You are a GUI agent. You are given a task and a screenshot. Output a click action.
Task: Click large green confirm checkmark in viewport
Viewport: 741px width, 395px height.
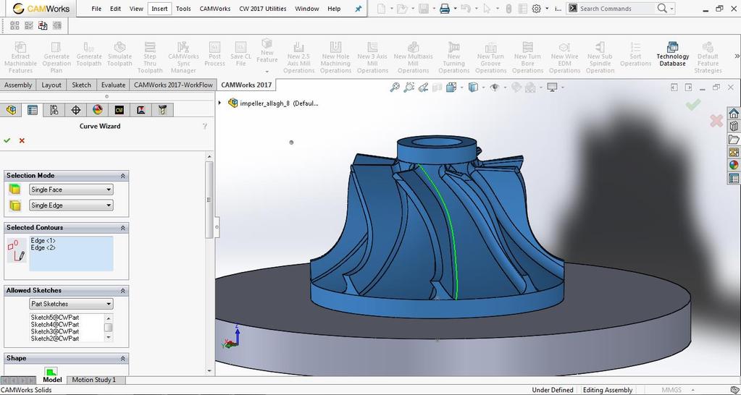tap(693, 104)
